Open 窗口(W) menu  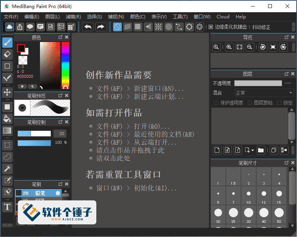pyautogui.click(x=202, y=17)
